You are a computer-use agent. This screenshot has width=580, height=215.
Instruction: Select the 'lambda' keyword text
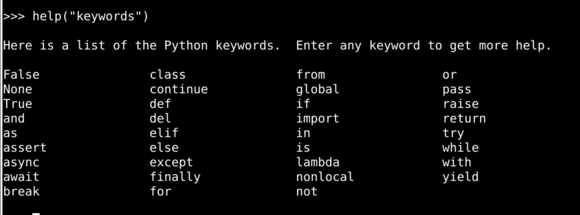(x=317, y=163)
